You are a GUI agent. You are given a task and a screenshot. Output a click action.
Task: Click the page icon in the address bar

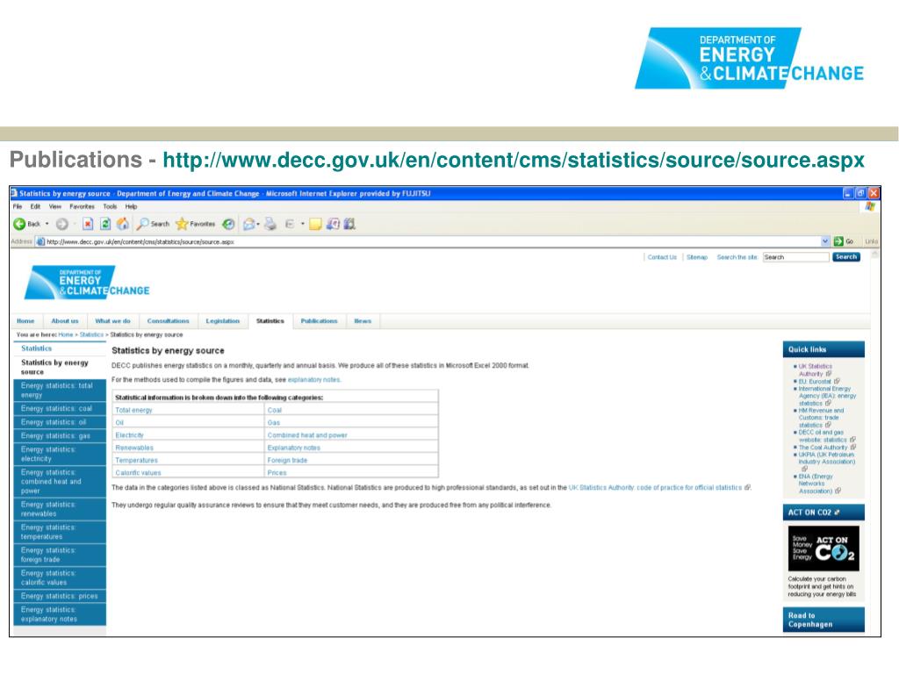tap(40, 242)
